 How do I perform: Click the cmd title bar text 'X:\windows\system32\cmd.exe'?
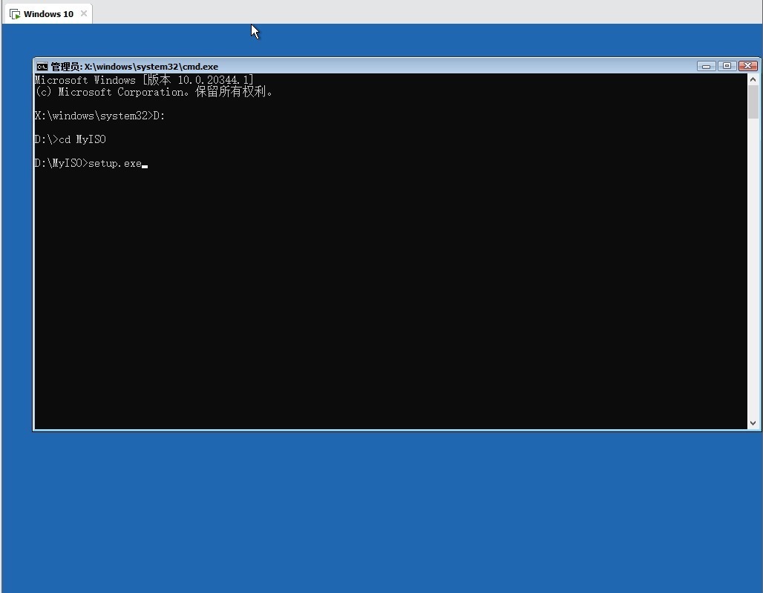[151, 67]
